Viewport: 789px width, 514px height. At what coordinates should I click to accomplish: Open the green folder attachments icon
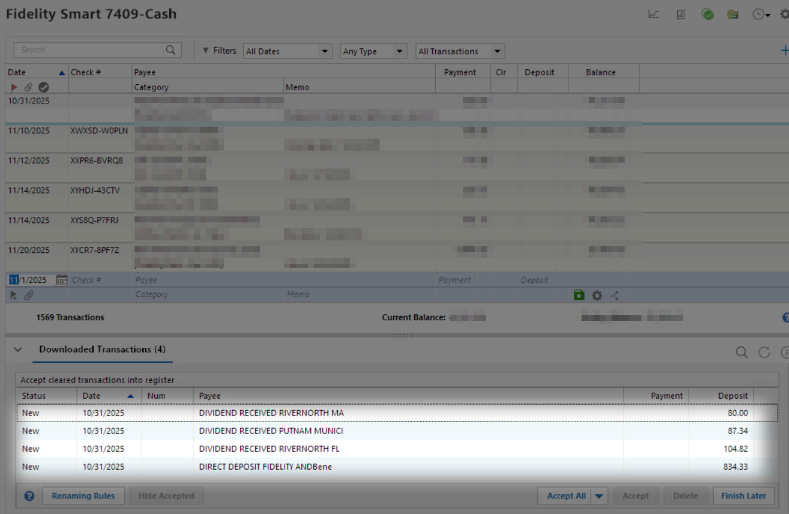point(733,14)
